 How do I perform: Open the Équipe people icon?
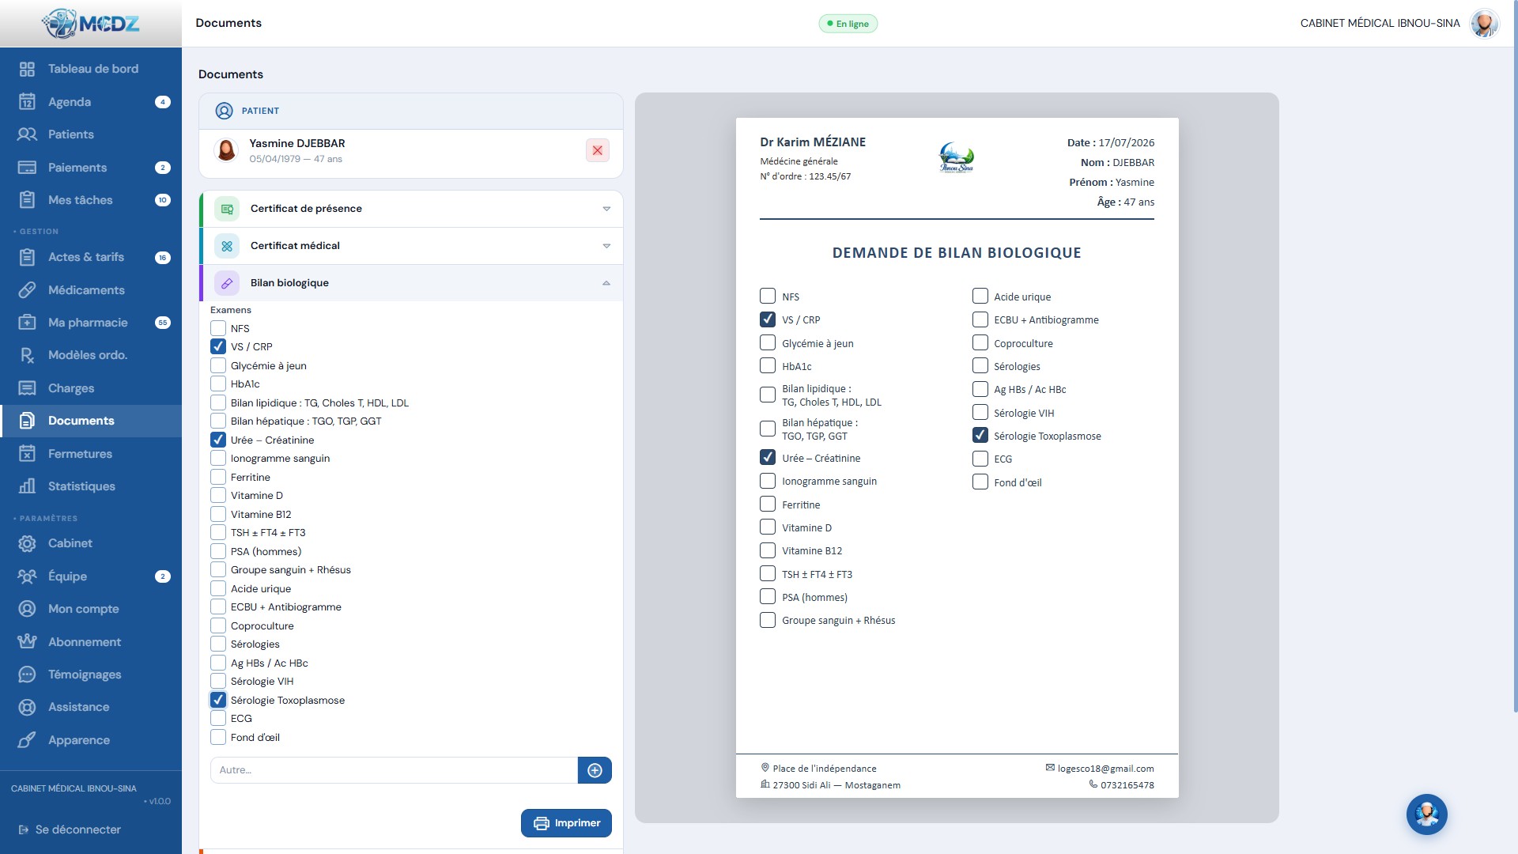click(x=27, y=576)
